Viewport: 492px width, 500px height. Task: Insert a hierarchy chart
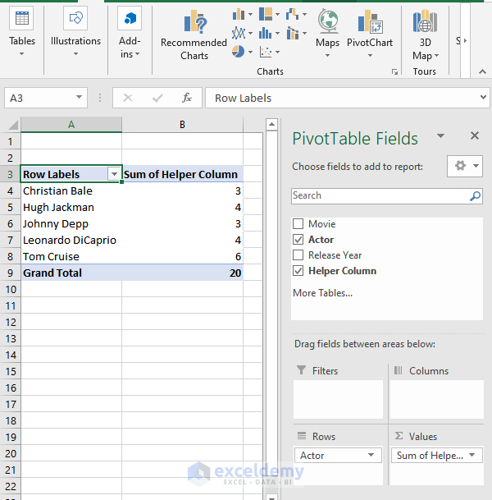pos(266,14)
